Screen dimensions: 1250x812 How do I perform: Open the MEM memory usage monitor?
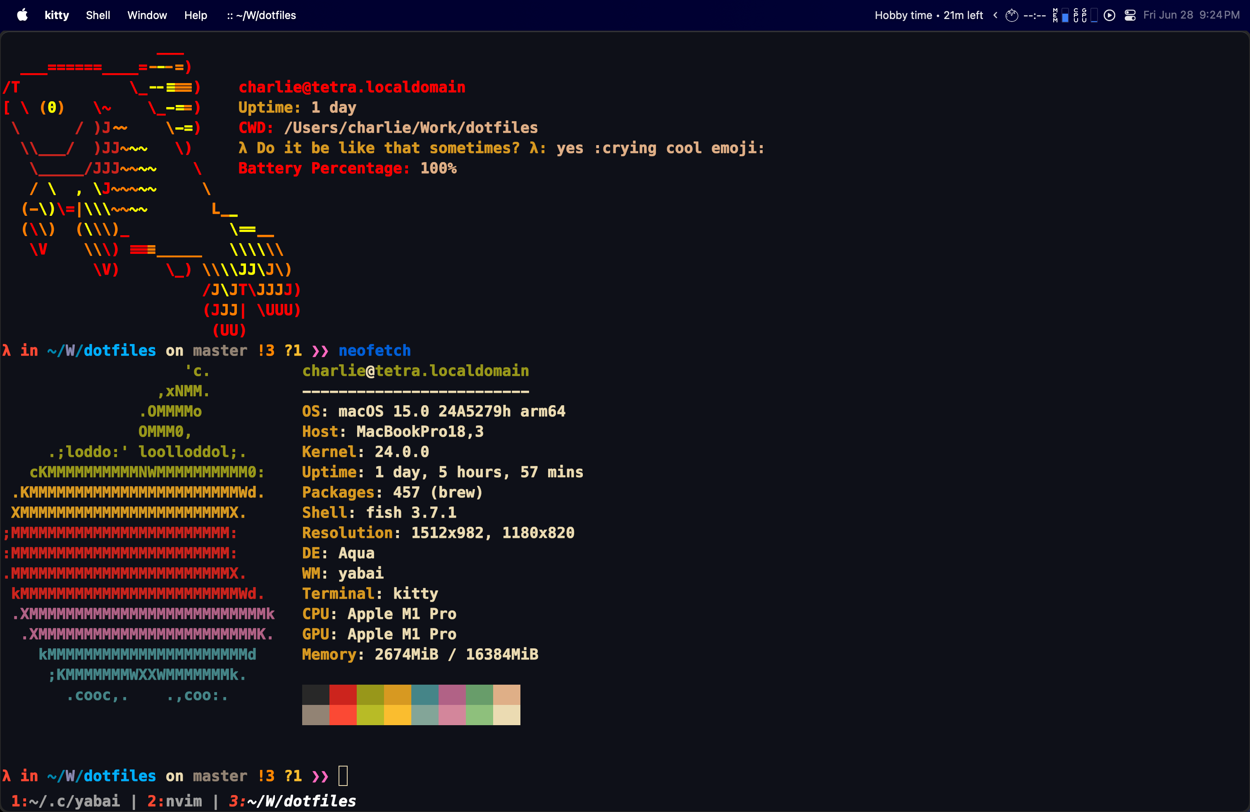click(1060, 15)
